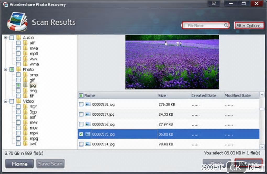The image size is (267, 174).
Task: Open the title bar menu icon next to minimize
Action: click(214, 3)
